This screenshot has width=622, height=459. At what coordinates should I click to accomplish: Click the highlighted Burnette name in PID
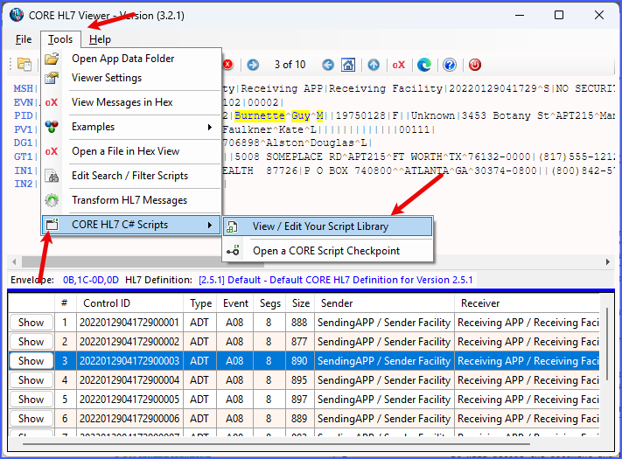[x=260, y=115]
